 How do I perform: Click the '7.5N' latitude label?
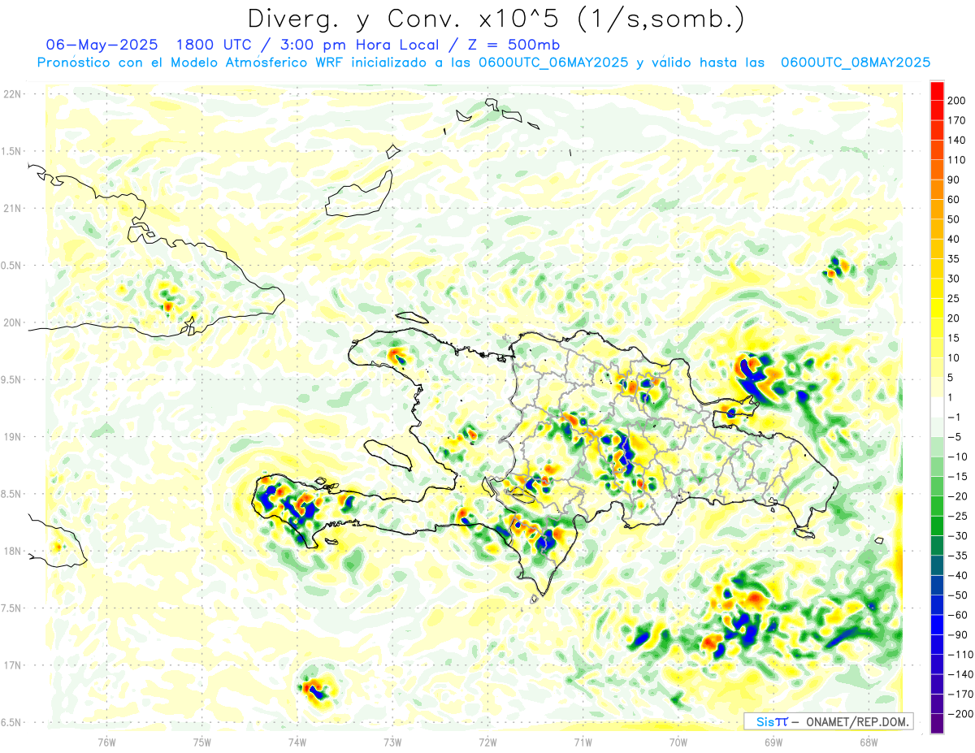point(12,608)
